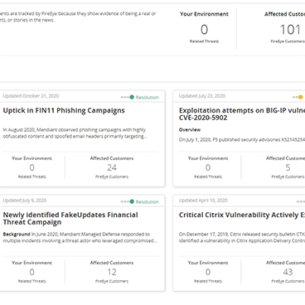The height and width of the screenshot is (305, 305).
Task: Click the BIG-IP card Overview heading
Action: [x=190, y=129]
